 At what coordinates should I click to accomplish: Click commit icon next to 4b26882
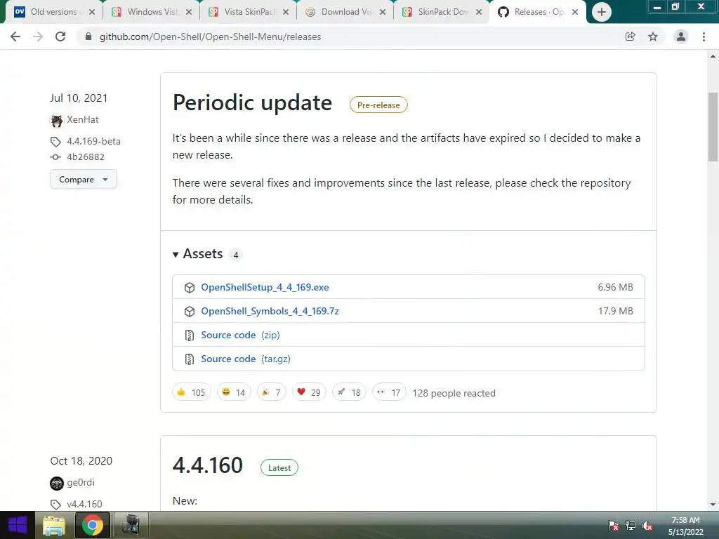tap(55, 157)
